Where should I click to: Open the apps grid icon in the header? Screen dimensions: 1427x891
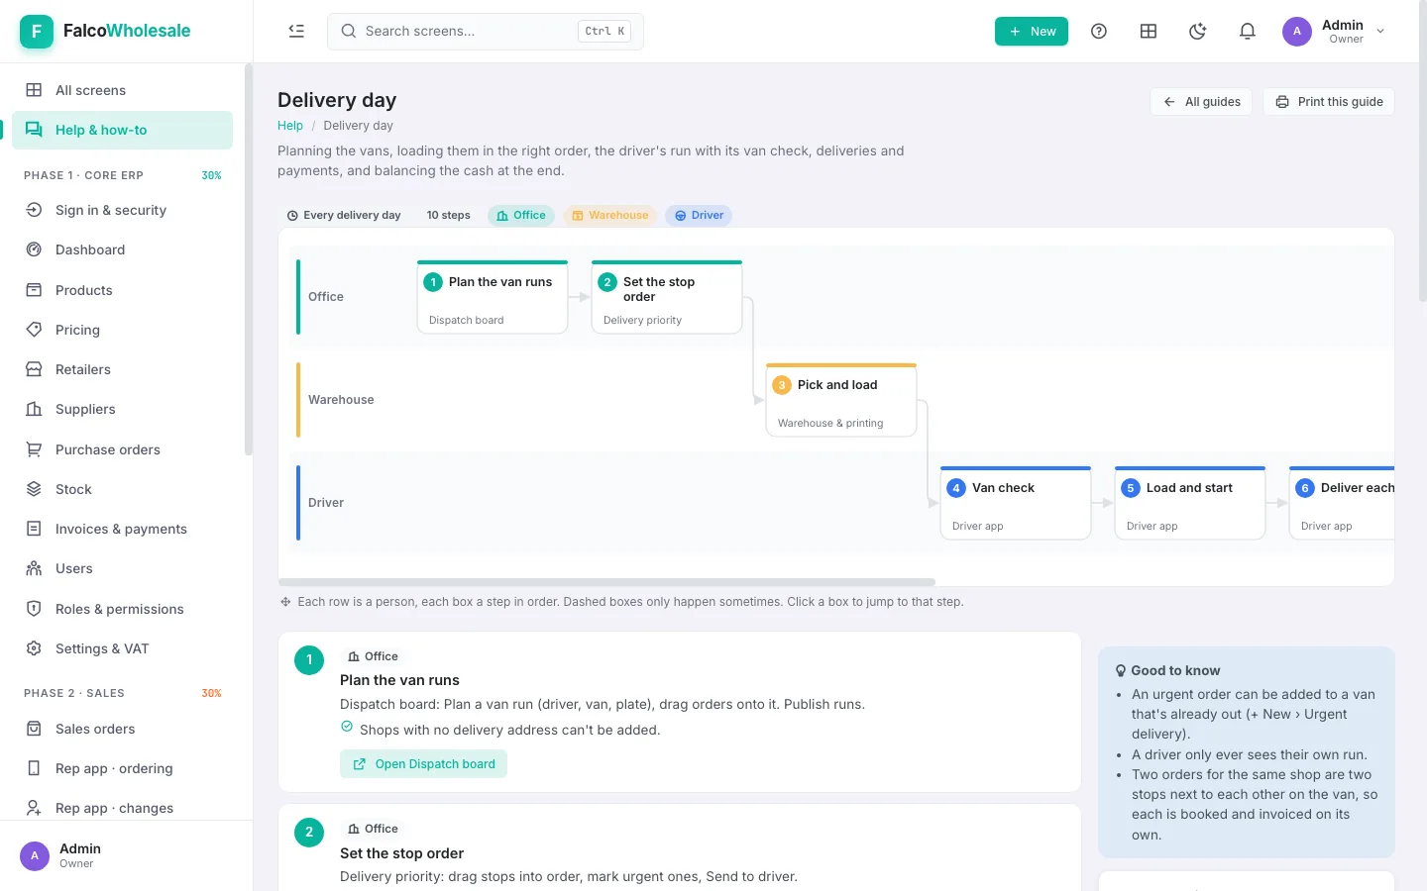point(1149,32)
